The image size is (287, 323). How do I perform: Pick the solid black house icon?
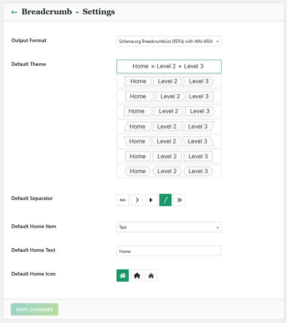point(137,276)
